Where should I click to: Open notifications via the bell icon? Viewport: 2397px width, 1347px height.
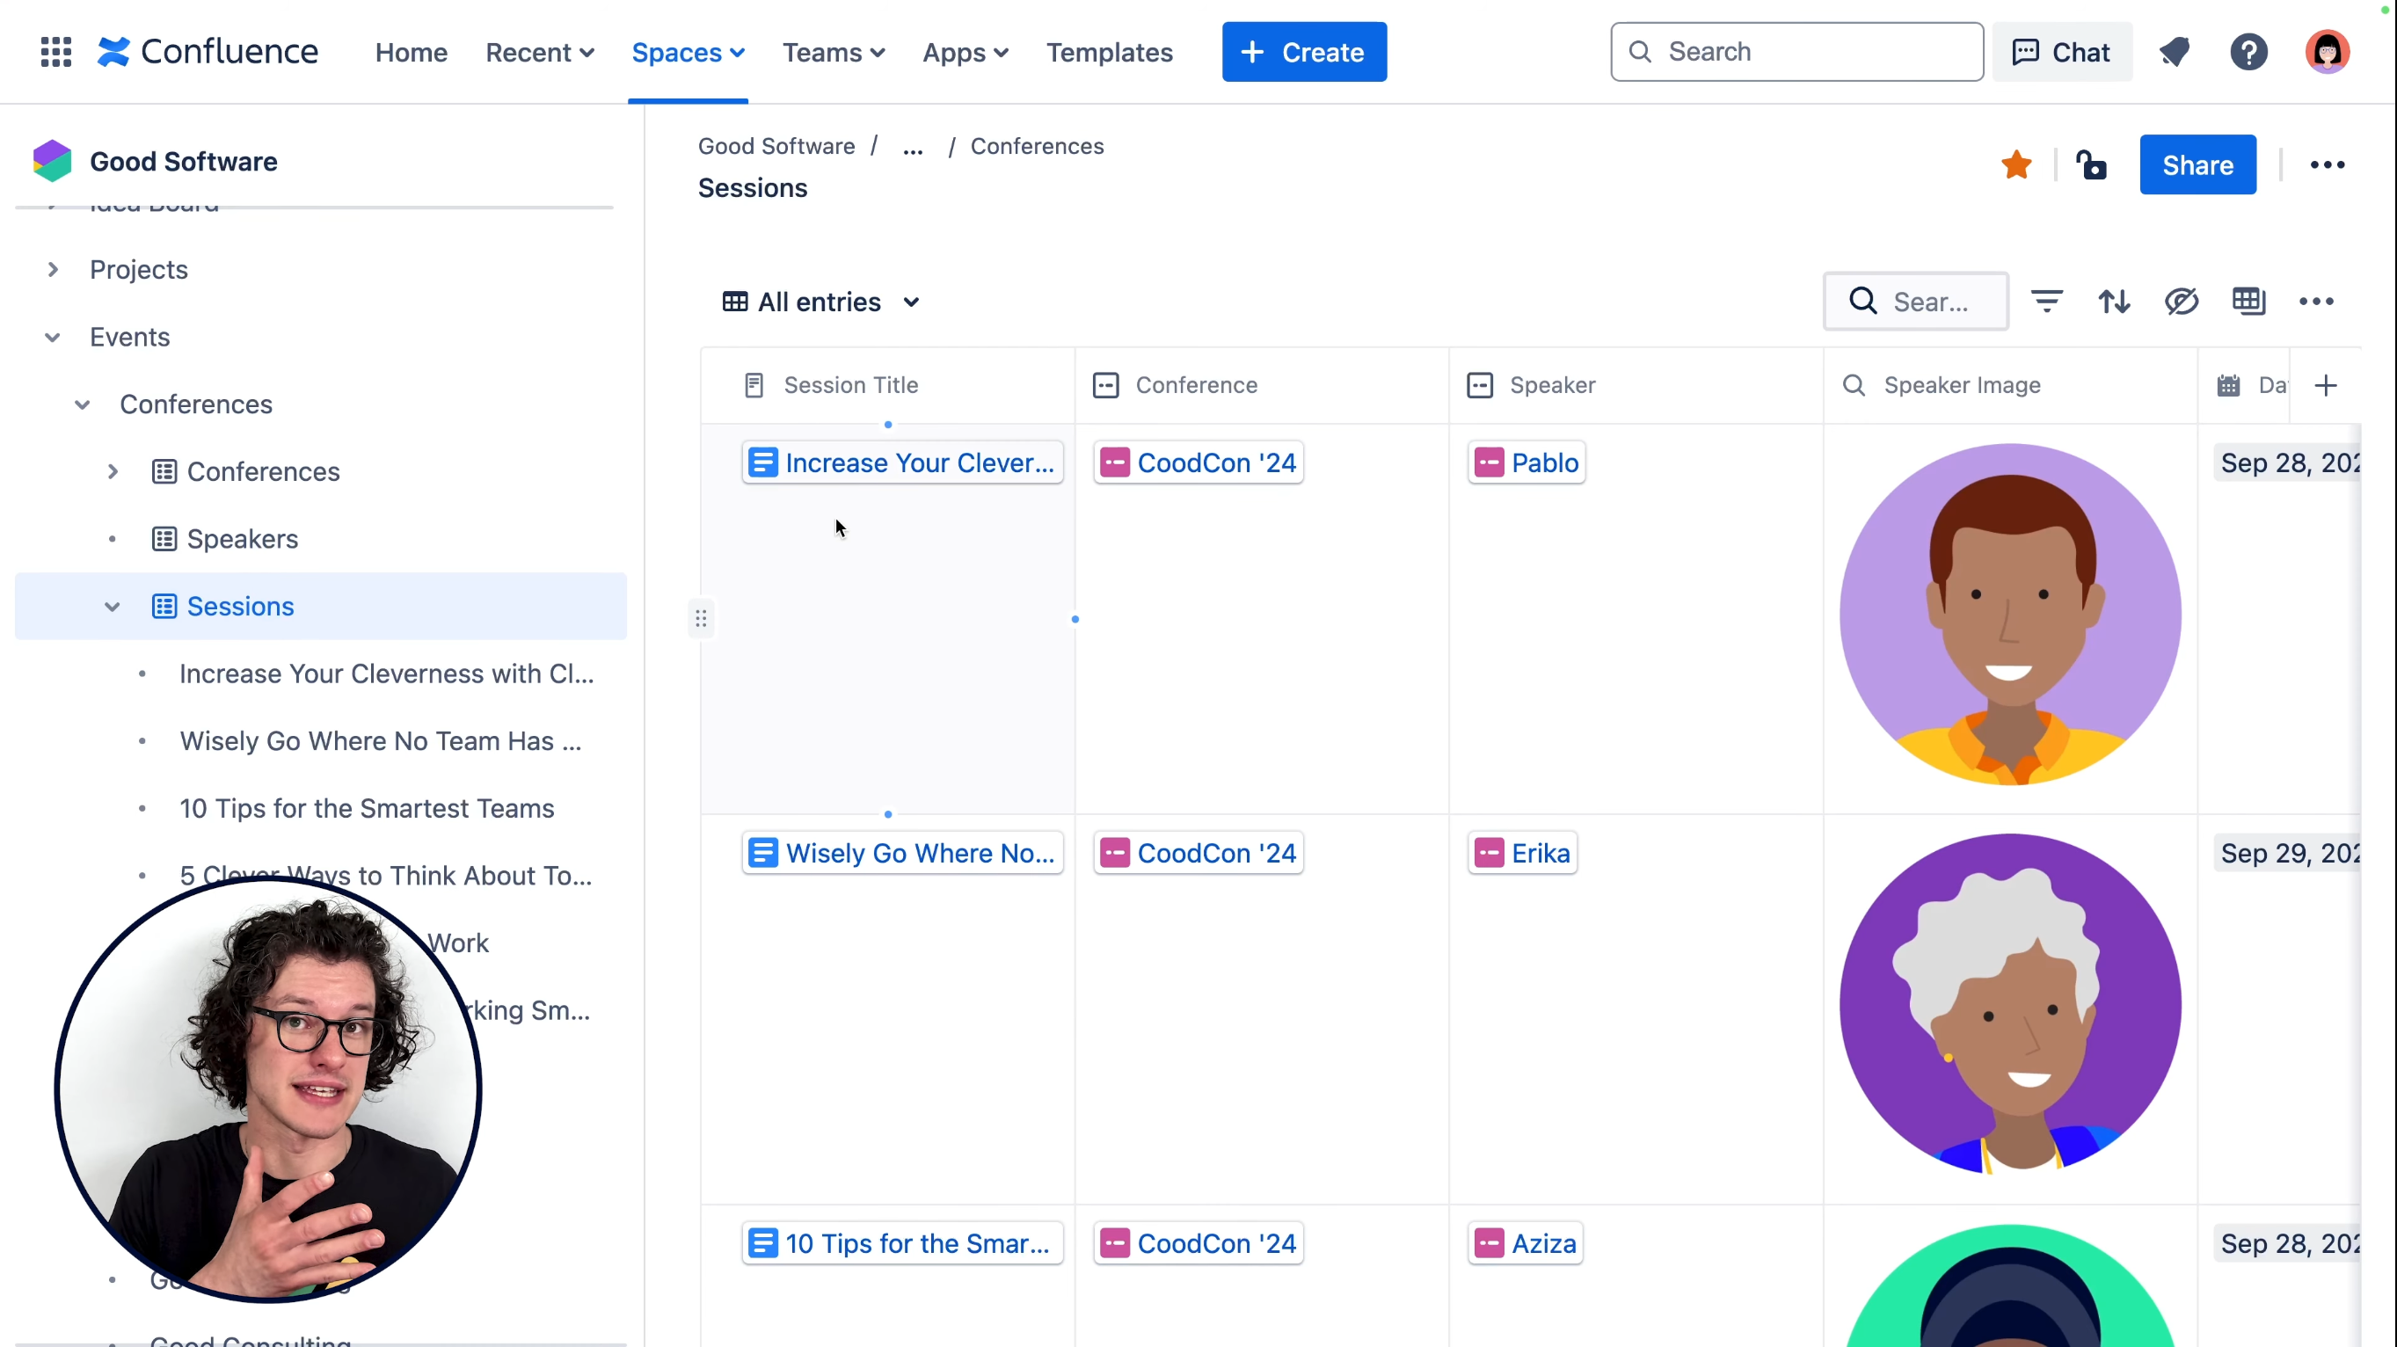pyautogui.click(x=2175, y=51)
